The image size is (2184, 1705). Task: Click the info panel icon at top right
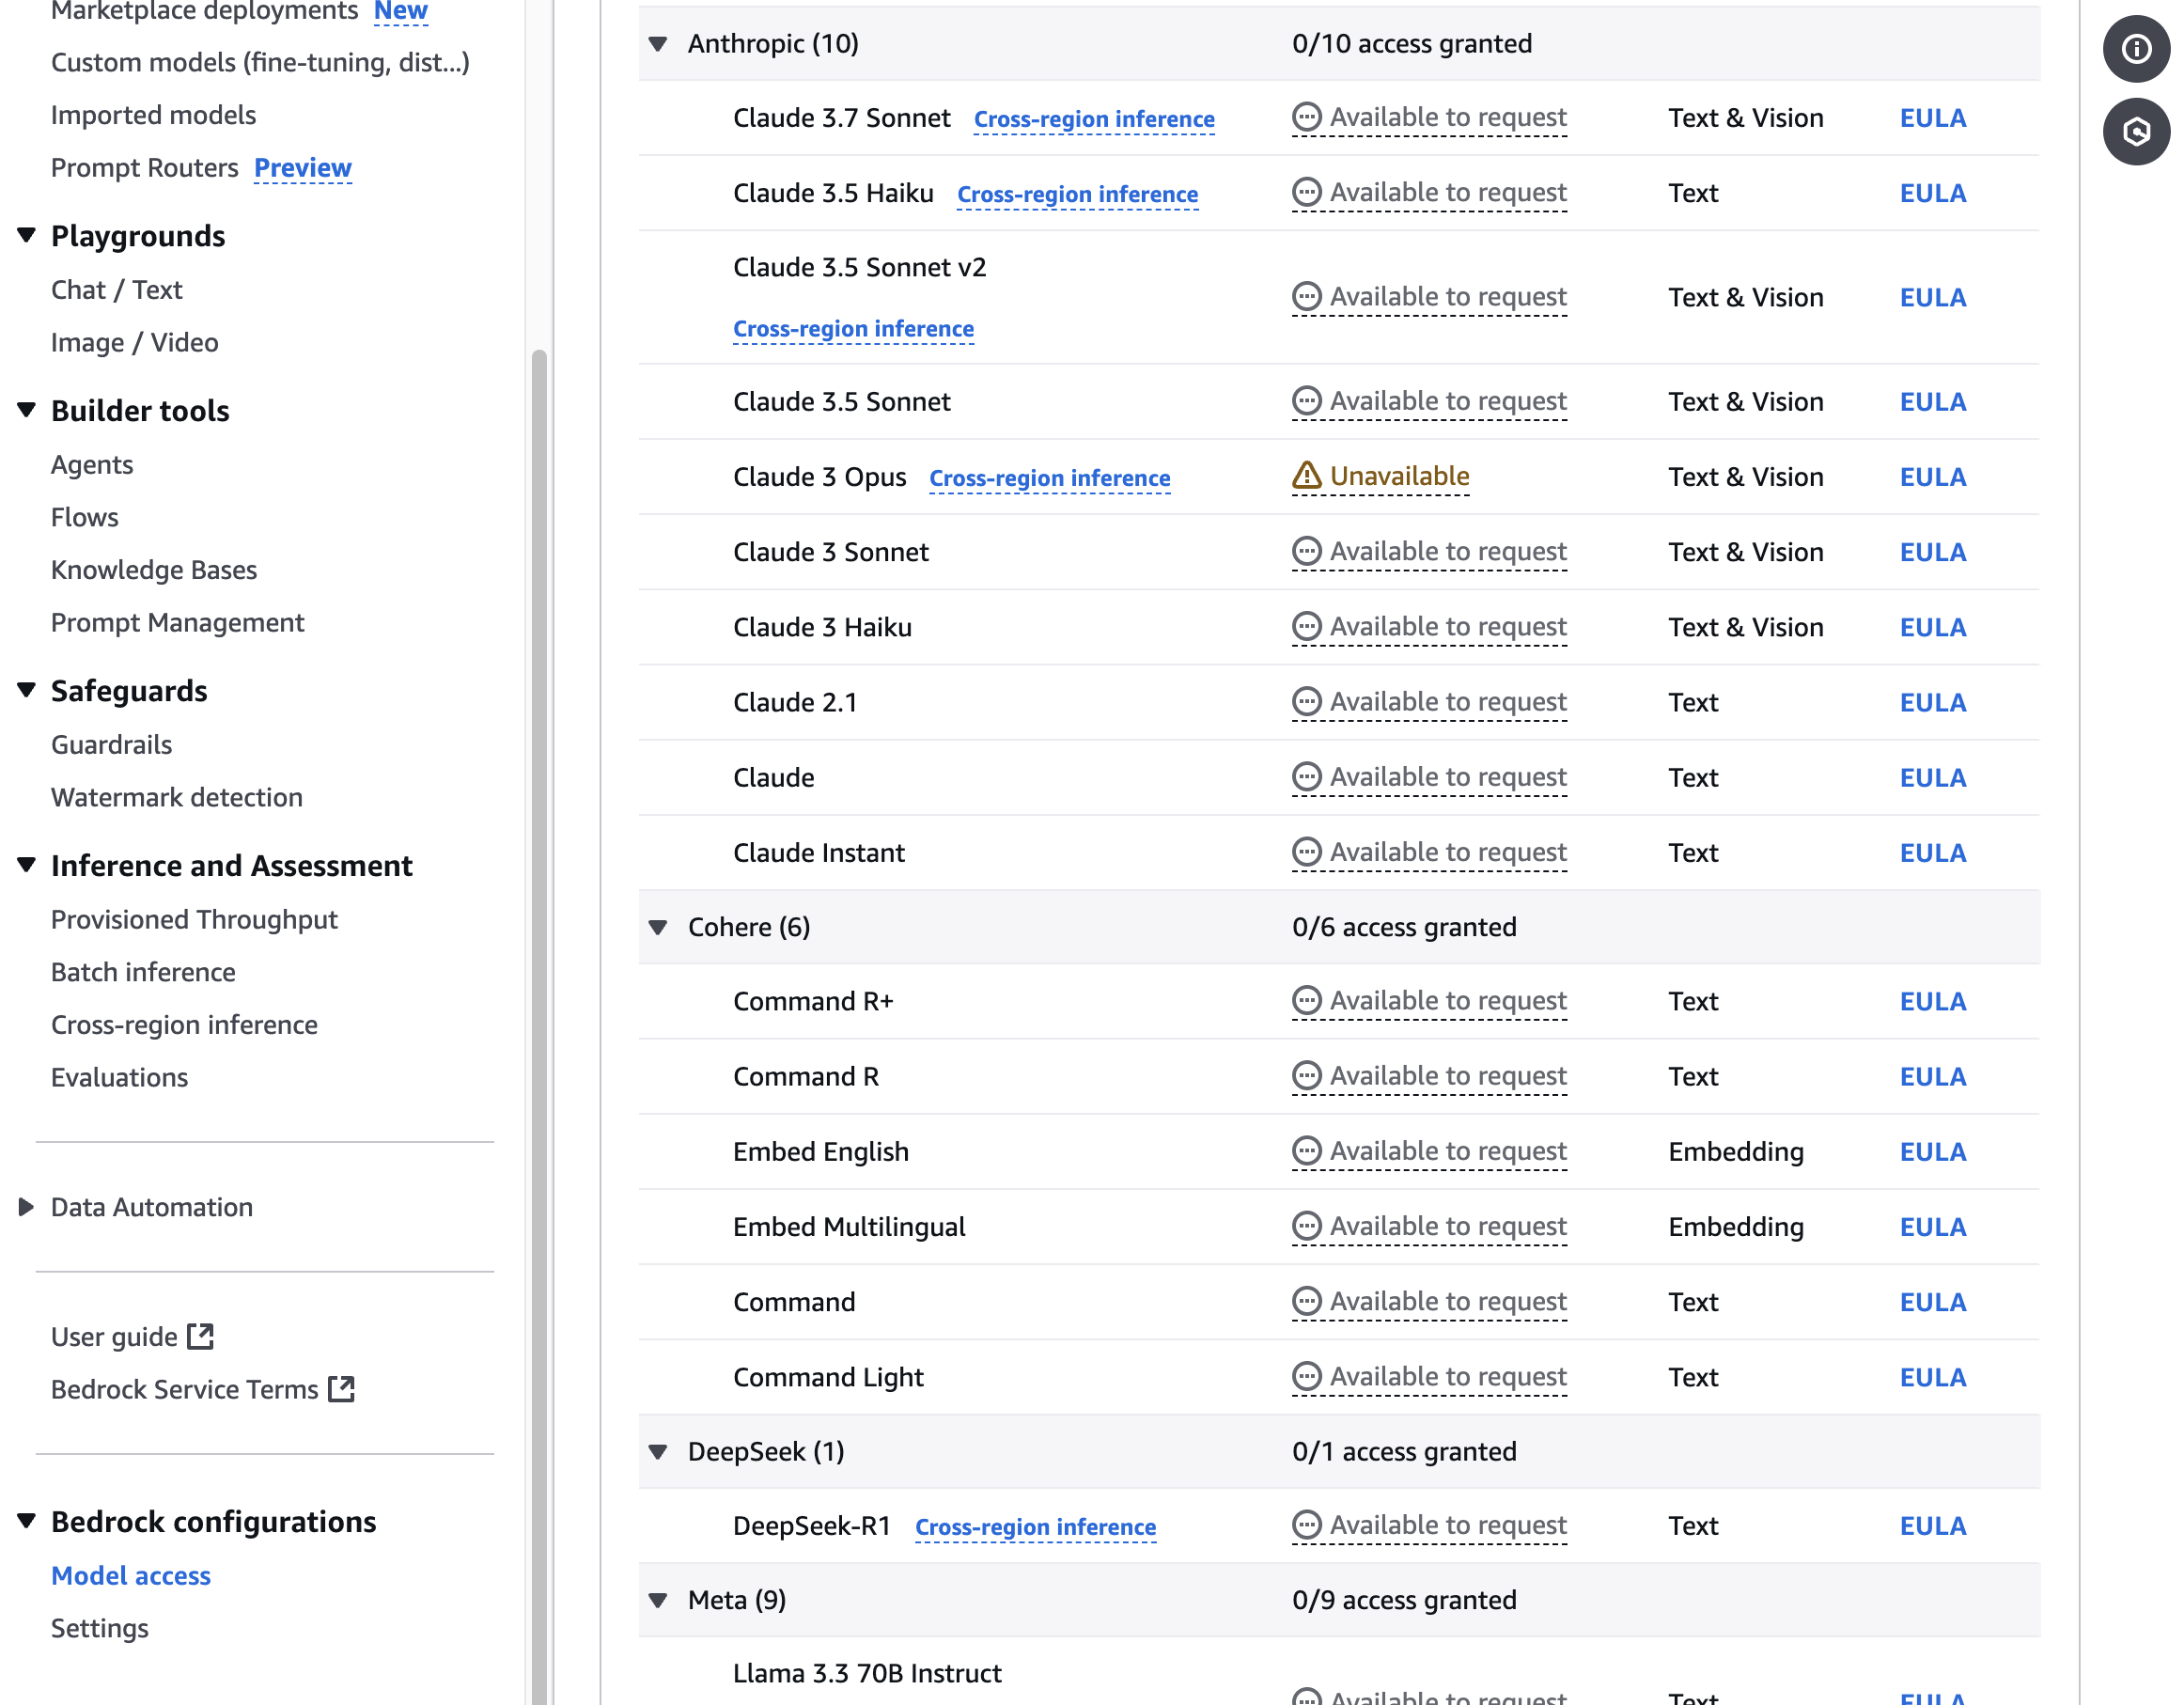[x=2136, y=49]
